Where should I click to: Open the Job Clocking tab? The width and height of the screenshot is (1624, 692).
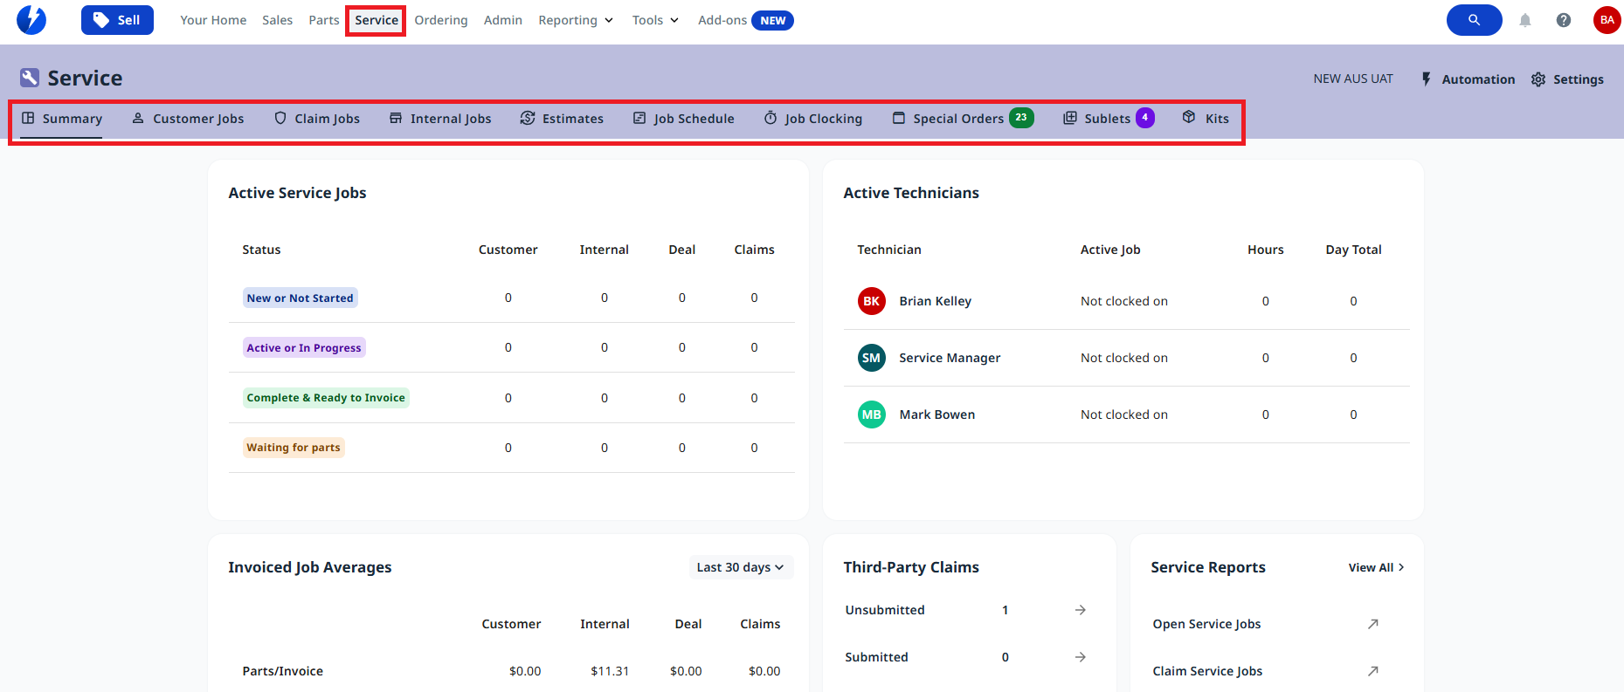[813, 119]
